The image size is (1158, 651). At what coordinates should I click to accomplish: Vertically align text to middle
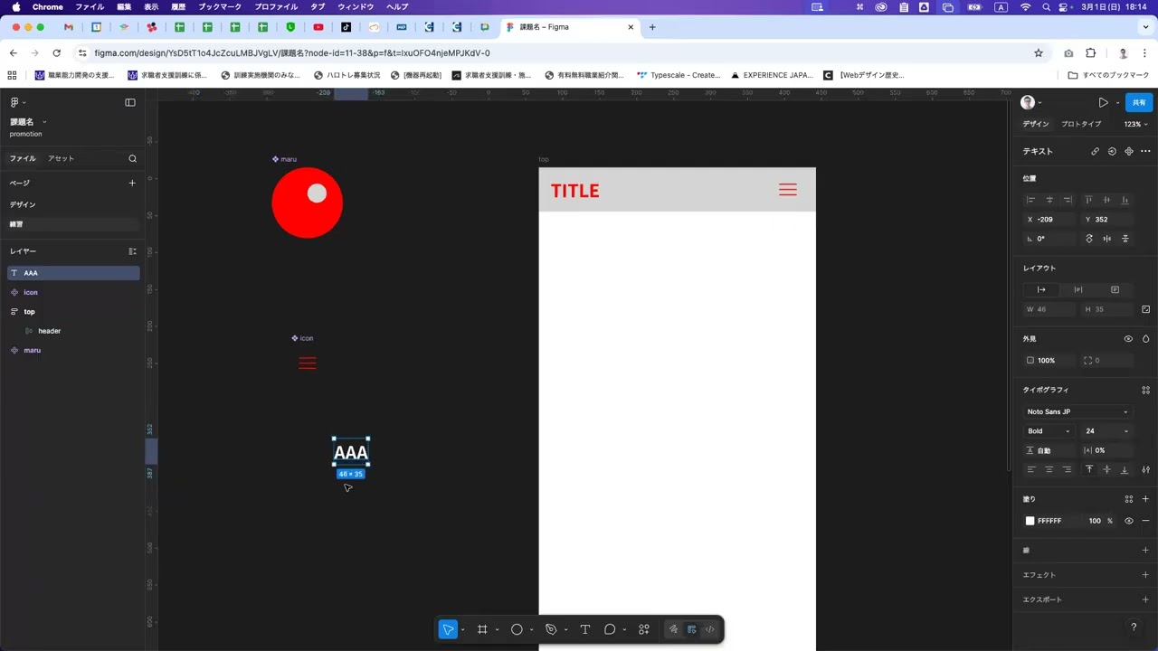[x=1106, y=469]
